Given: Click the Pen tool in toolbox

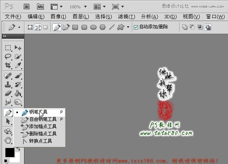Looking at the screenshot, I should tap(8, 113).
